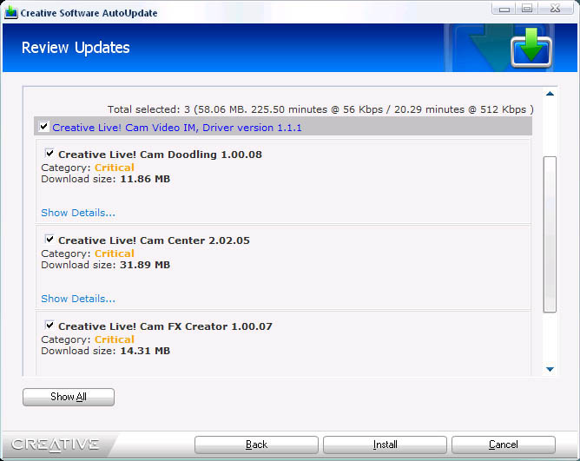Image resolution: width=580 pixels, height=461 pixels.
Task: Click 'Download size: 31.89 MB' text
Action: tap(105, 265)
